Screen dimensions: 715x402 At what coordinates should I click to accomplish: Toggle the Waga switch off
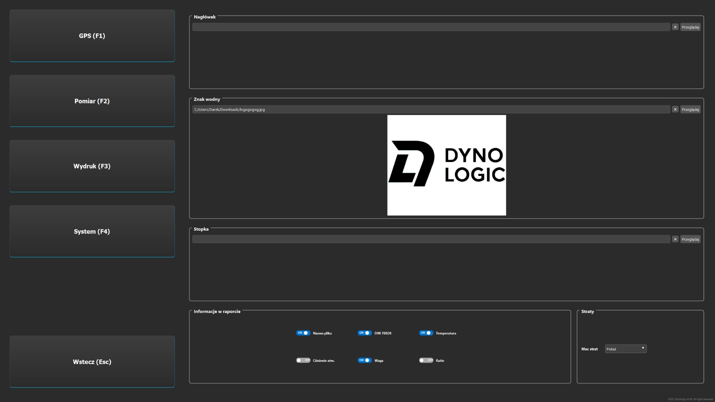364,360
